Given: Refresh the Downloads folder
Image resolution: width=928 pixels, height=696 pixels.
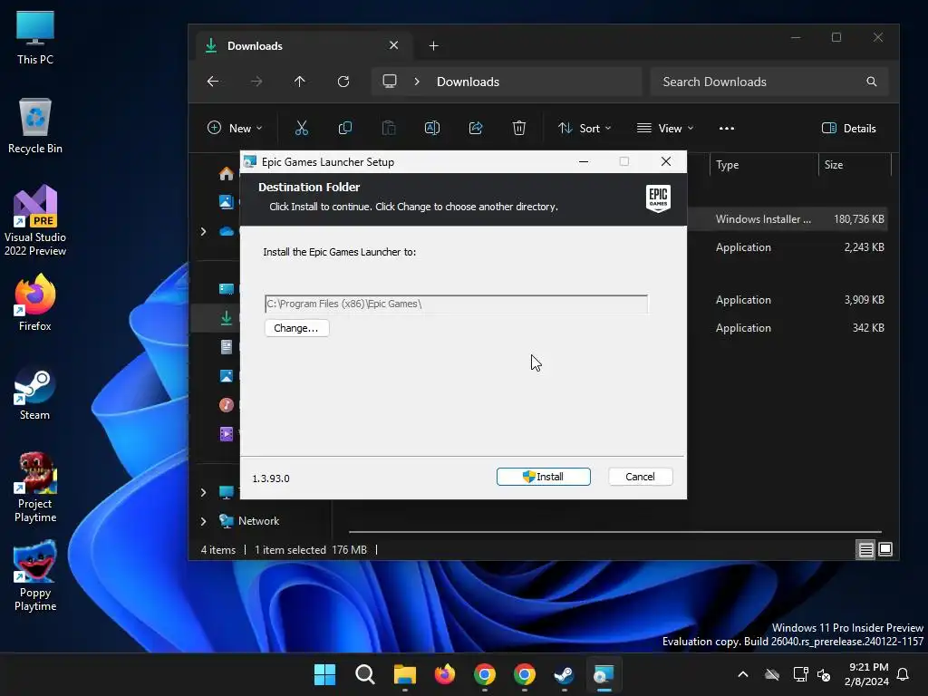Looking at the screenshot, I should coord(343,82).
